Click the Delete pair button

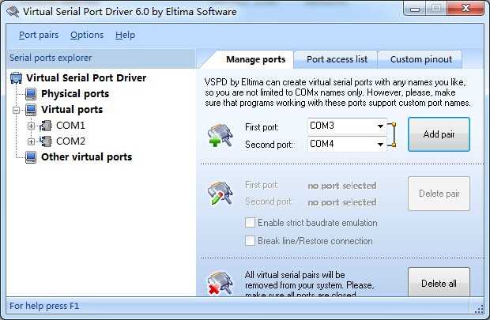click(x=439, y=194)
